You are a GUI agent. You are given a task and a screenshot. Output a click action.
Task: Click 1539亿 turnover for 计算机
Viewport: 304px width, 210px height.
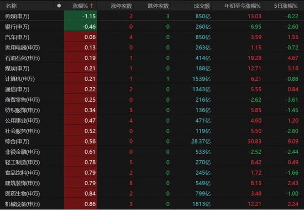click(x=201, y=79)
